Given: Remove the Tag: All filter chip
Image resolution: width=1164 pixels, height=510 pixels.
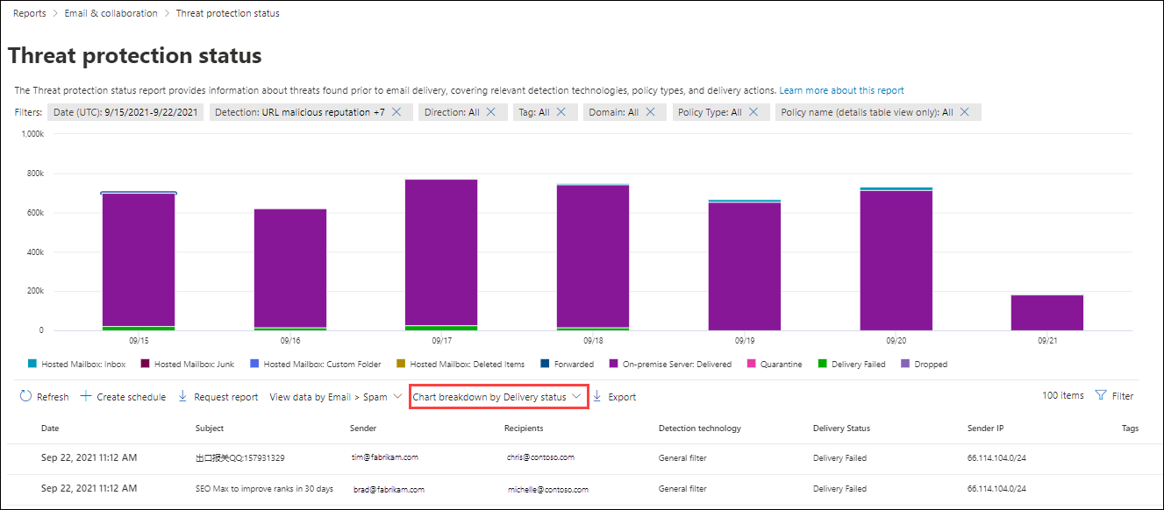Looking at the screenshot, I should pyautogui.click(x=561, y=112).
